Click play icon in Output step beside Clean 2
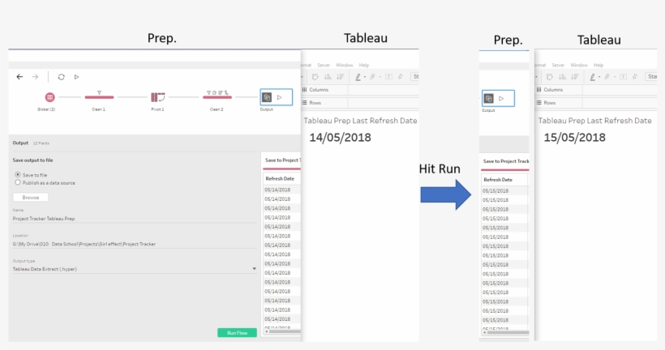This screenshot has width=665, height=350. tap(280, 97)
